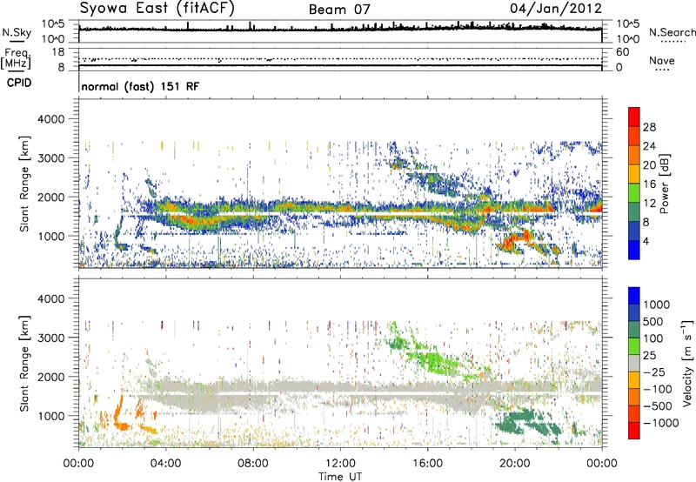Click the '08:00' time axis label
This screenshot has height=482, width=696.
[x=253, y=464]
